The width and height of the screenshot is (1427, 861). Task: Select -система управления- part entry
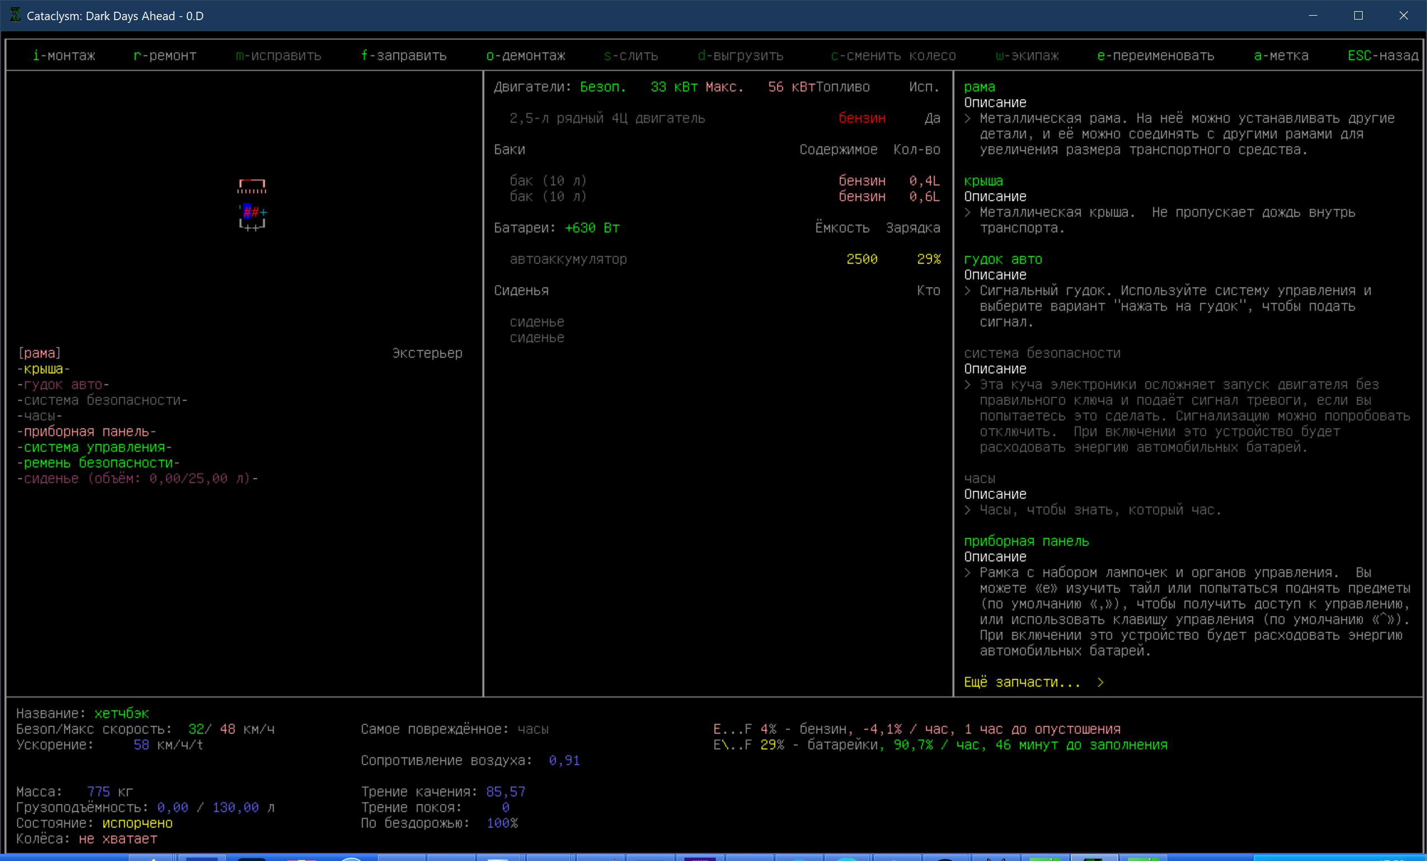[x=95, y=447]
